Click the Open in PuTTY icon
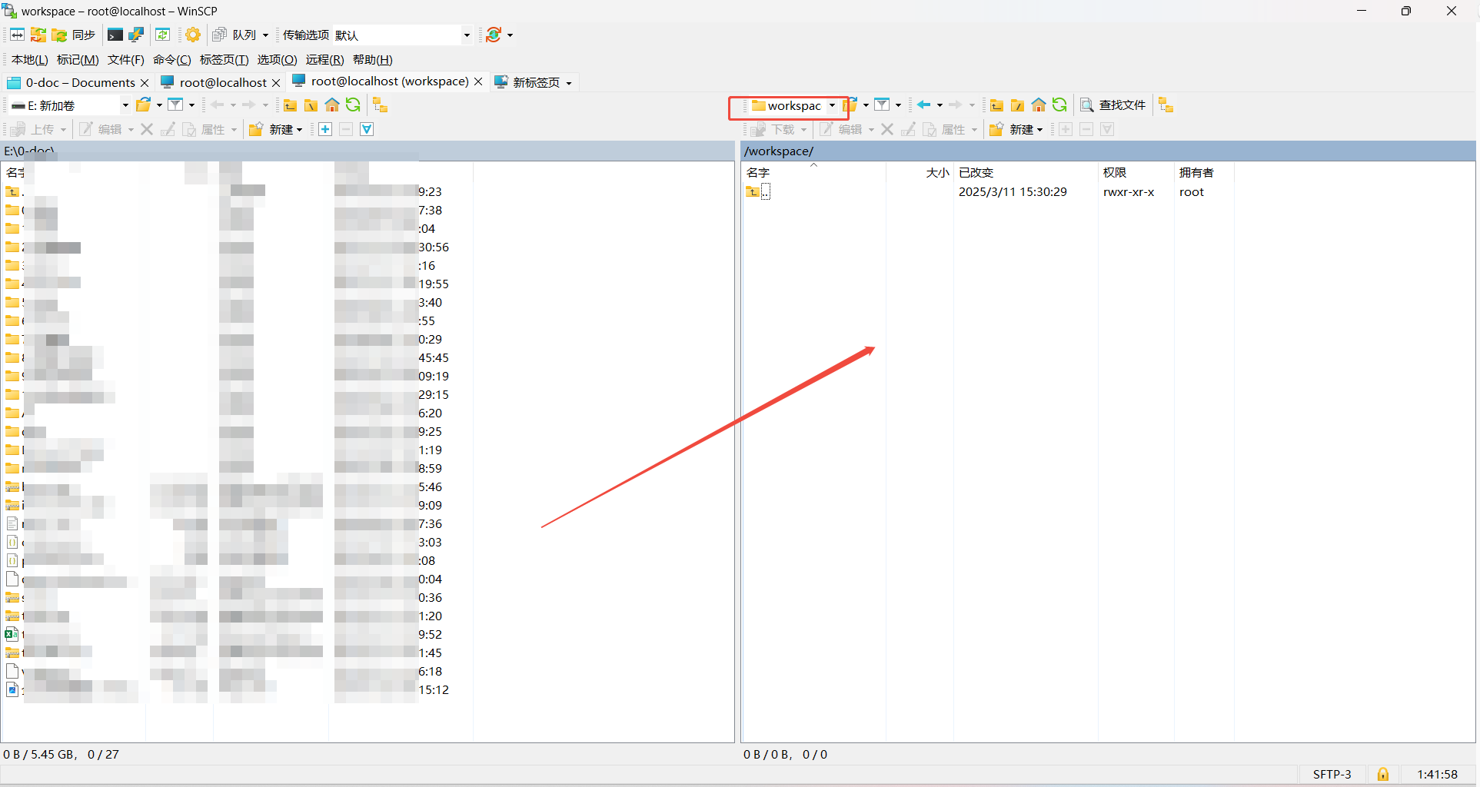 136,35
